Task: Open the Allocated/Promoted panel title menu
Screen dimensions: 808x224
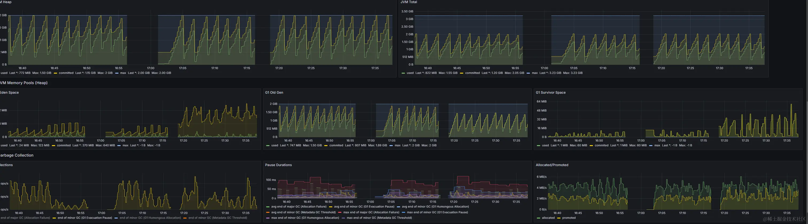Action: (x=552, y=165)
